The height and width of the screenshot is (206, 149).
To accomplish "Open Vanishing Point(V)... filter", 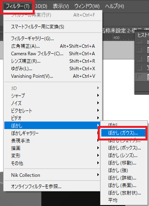I will click(53, 76).
